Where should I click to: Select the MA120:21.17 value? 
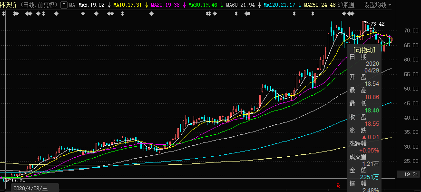(279, 5)
